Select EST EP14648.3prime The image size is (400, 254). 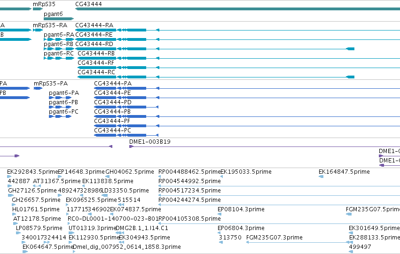[x=81, y=172]
